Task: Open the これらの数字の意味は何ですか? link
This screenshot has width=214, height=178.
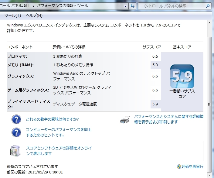Action: click(52, 119)
